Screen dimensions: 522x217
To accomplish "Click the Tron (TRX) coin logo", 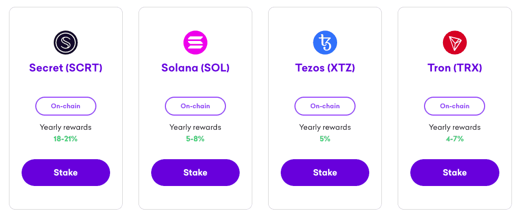I will pyautogui.click(x=455, y=43).
